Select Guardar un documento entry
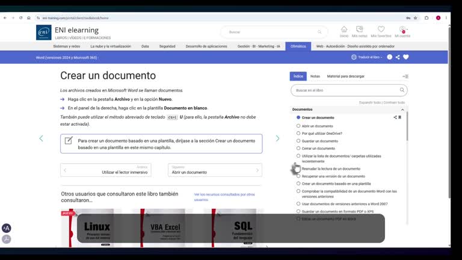Viewport: 462px width, 260px height. pyautogui.click(x=319, y=141)
